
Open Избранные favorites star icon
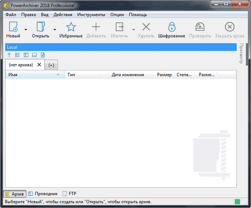[x=71, y=28]
